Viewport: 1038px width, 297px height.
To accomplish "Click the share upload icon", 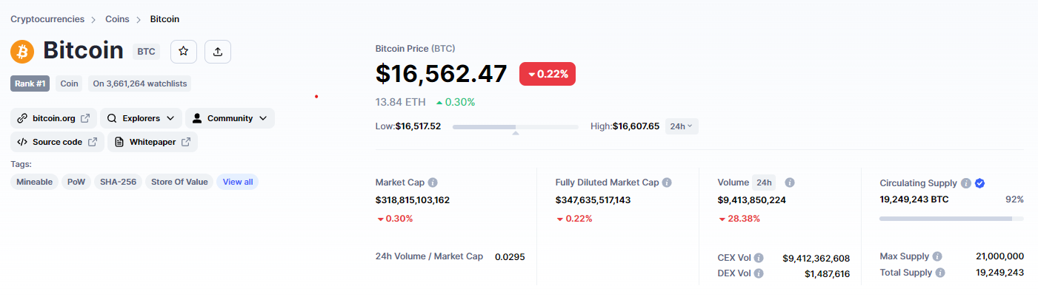I will pyautogui.click(x=218, y=51).
